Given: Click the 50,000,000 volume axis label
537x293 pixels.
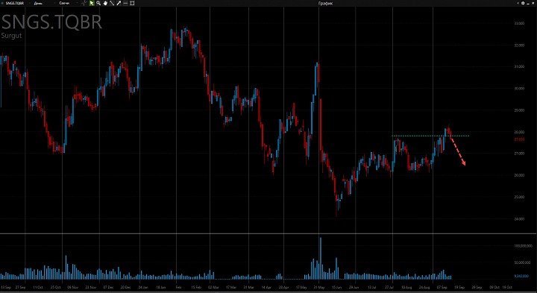Looking at the screenshot, I should (522, 262).
